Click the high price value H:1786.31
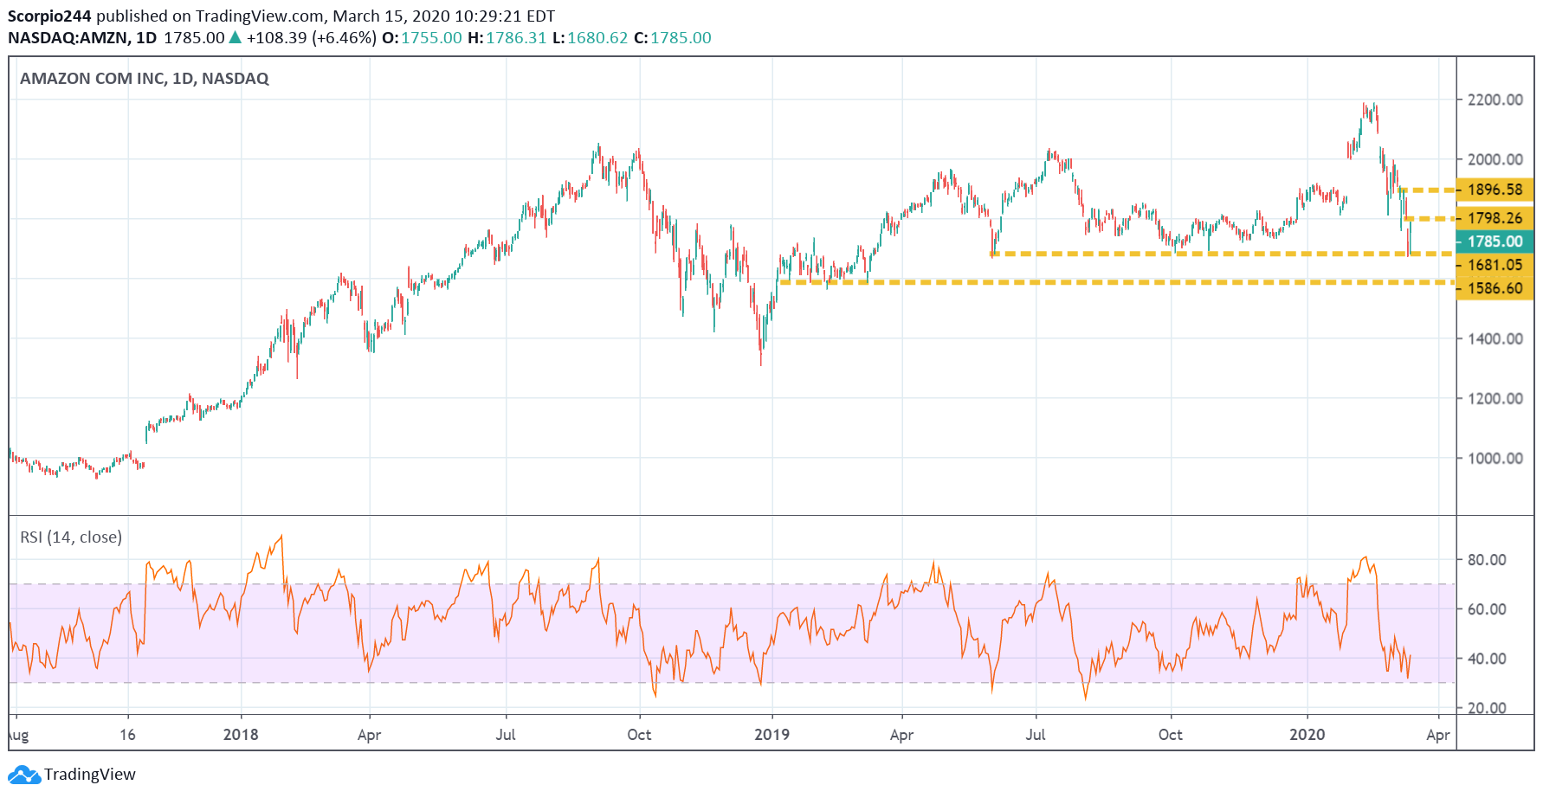 click(507, 38)
